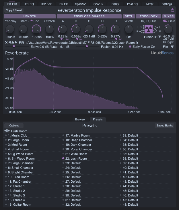Click the Copy / Reset button

coord(14,10)
